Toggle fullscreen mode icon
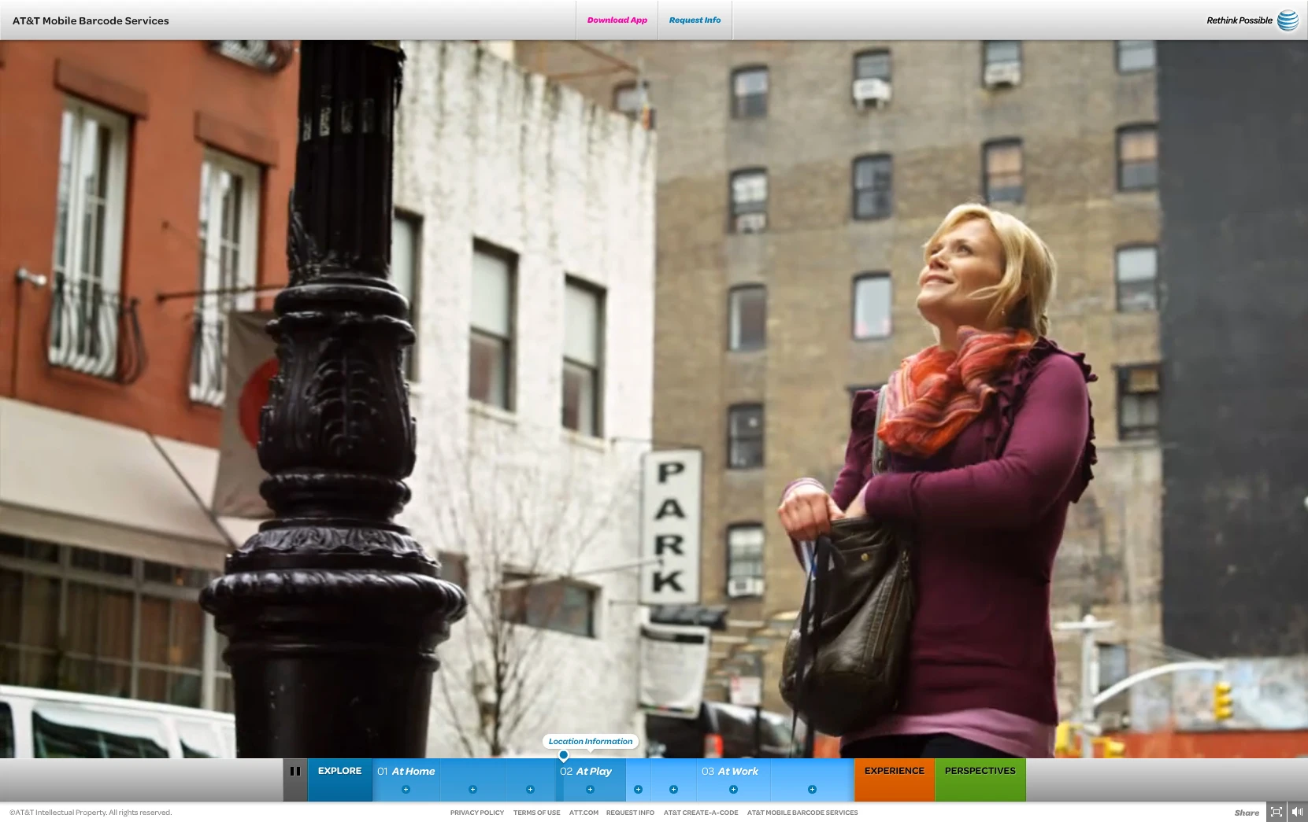Image resolution: width=1308 pixels, height=822 pixels. (x=1277, y=813)
